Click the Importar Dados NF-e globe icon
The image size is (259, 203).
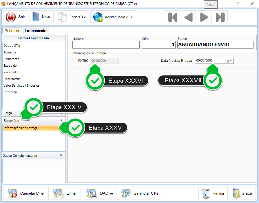98,17
